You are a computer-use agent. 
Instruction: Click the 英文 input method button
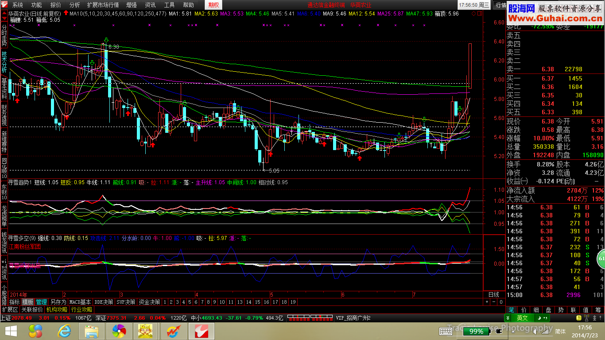pos(522,318)
